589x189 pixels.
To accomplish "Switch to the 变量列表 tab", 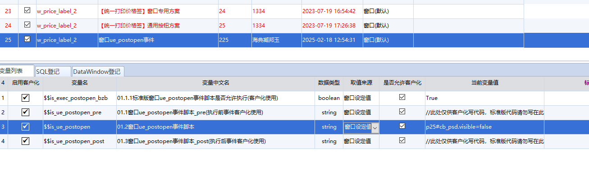I will (x=16, y=71).
